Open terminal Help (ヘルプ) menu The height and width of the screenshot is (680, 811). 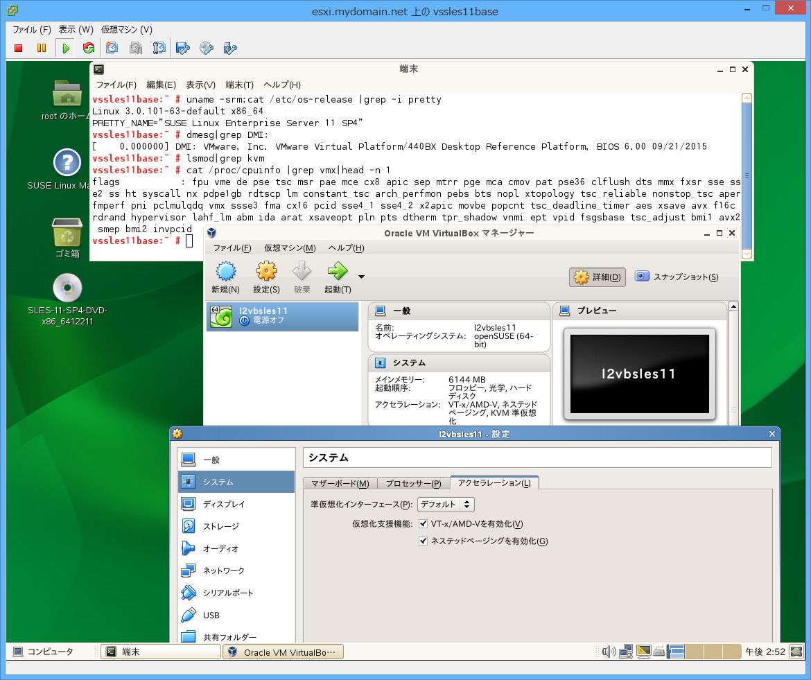click(282, 85)
